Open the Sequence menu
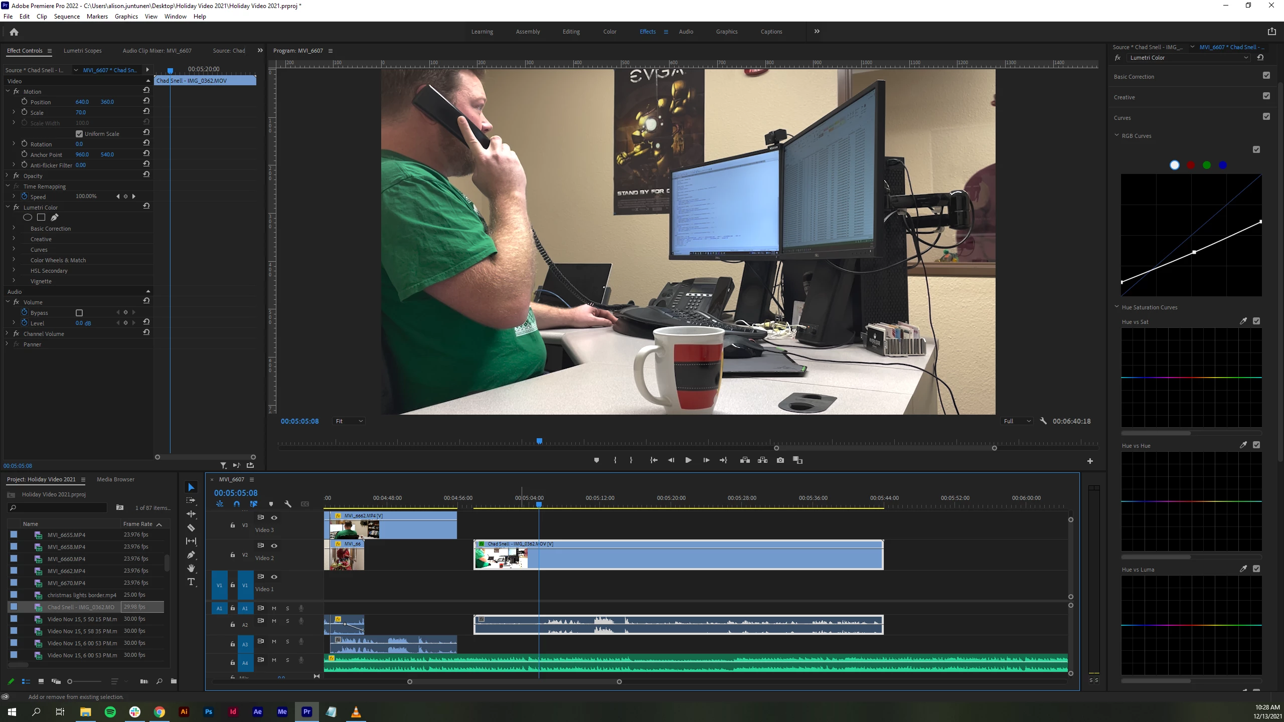1284x722 pixels. point(67,17)
